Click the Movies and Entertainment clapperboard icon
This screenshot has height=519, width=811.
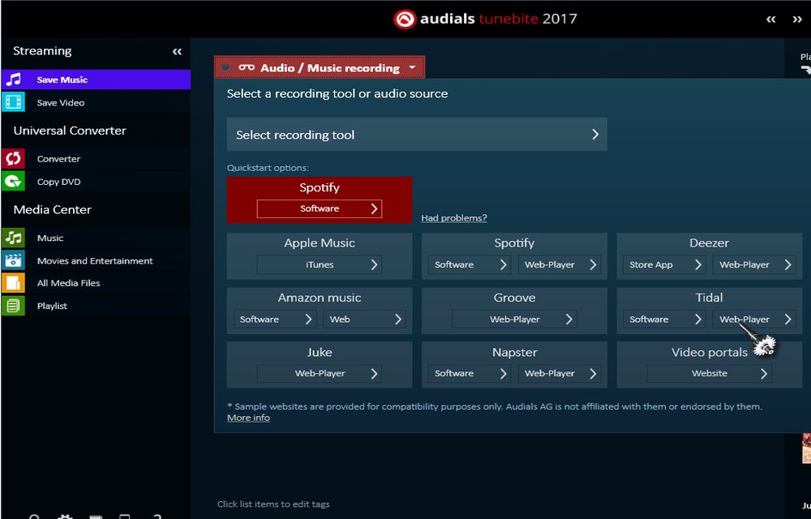(13, 260)
